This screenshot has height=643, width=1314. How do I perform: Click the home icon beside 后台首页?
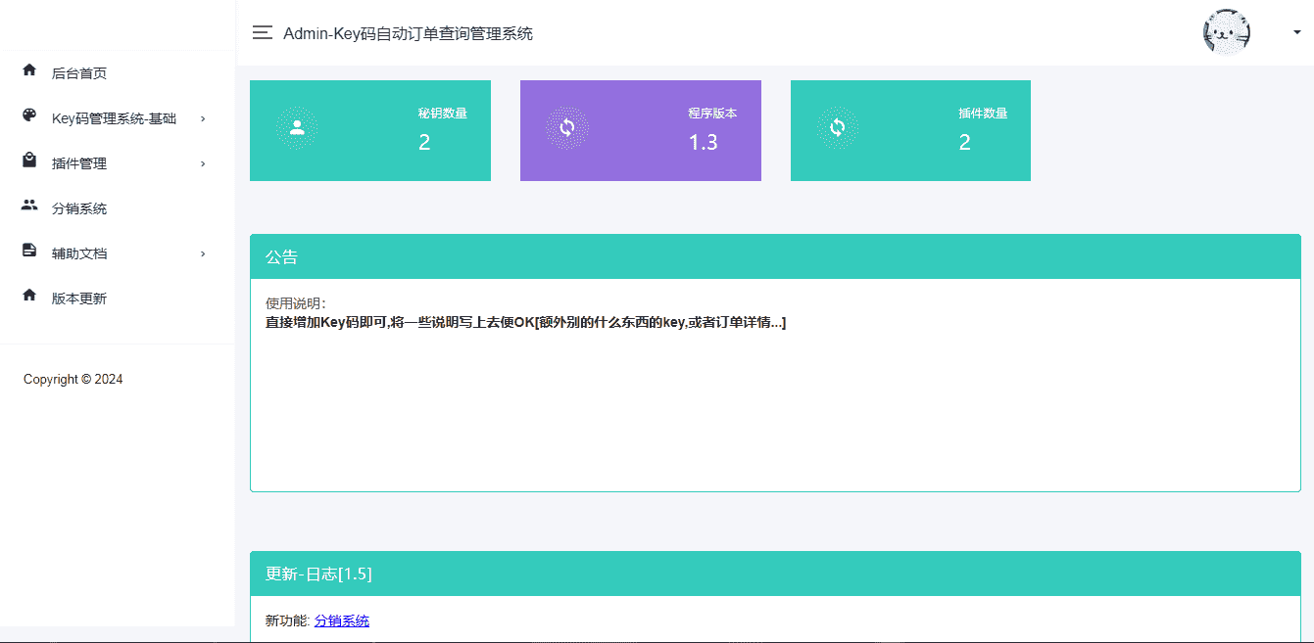point(29,70)
